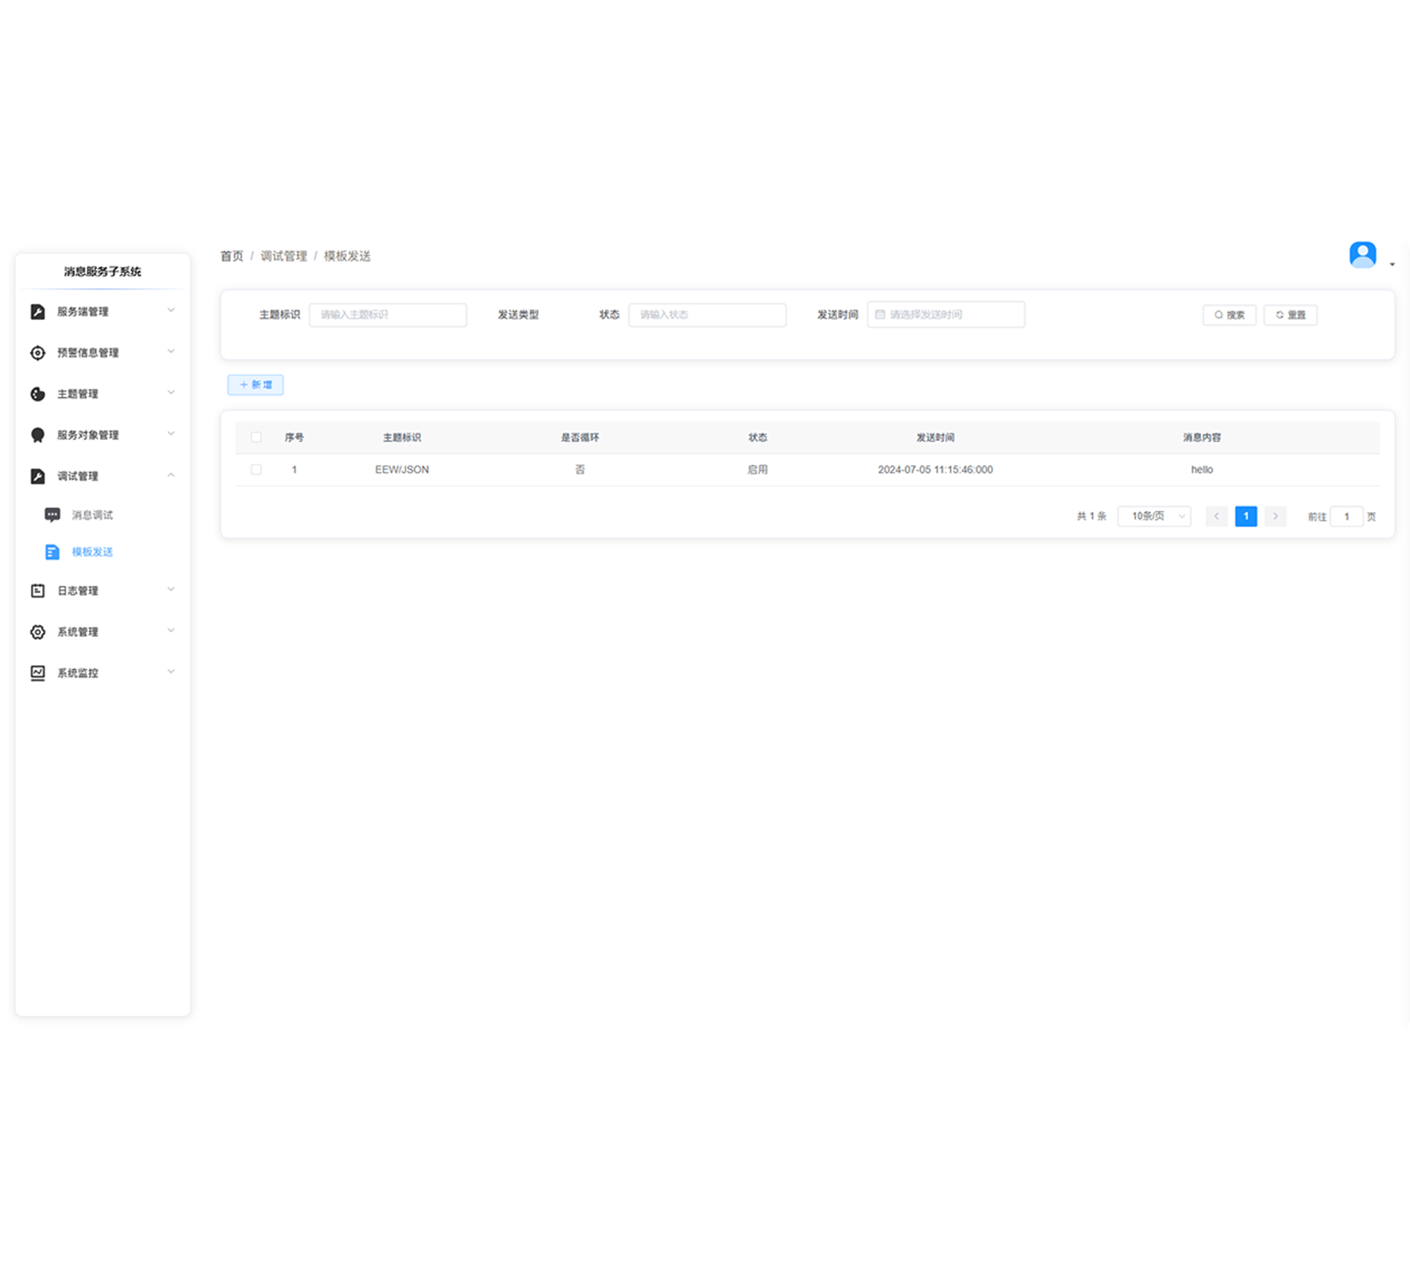Click the user avatar icon
The width and height of the screenshot is (1410, 1269).
tap(1362, 255)
